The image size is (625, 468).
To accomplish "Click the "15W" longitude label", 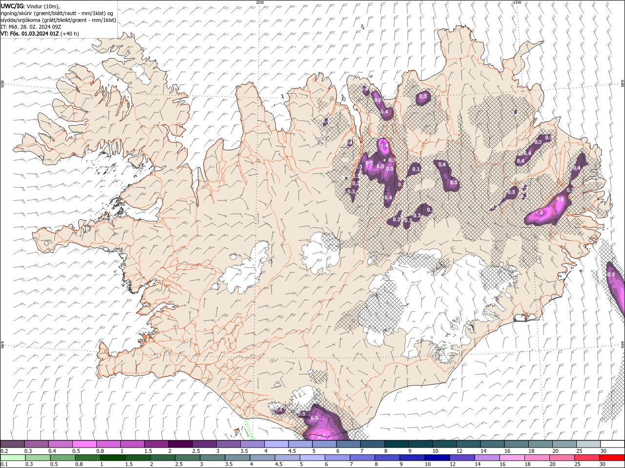I will [x=517, y=2].
